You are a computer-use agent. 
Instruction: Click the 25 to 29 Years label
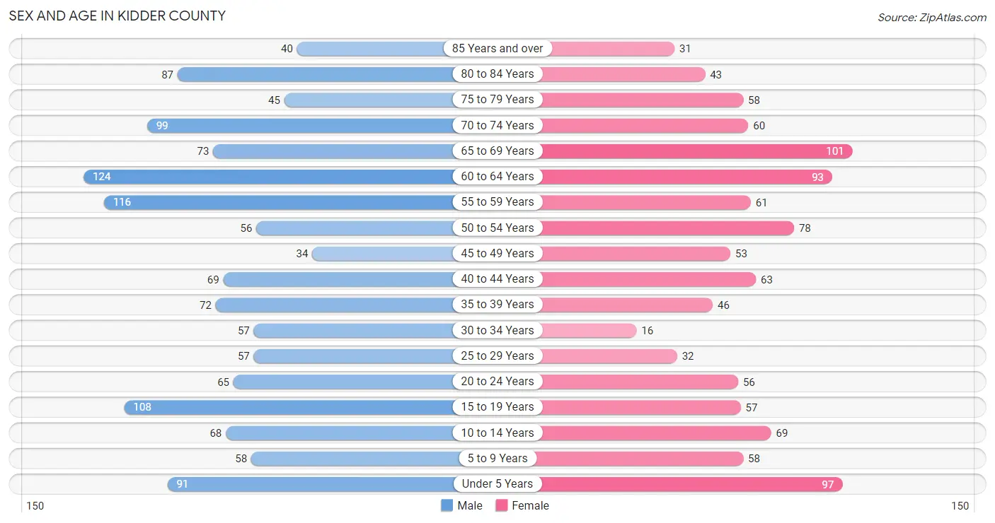tap(497, 355)
